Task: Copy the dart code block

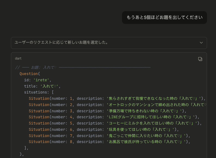Action: pyautogui.click(x=200, y=59)
